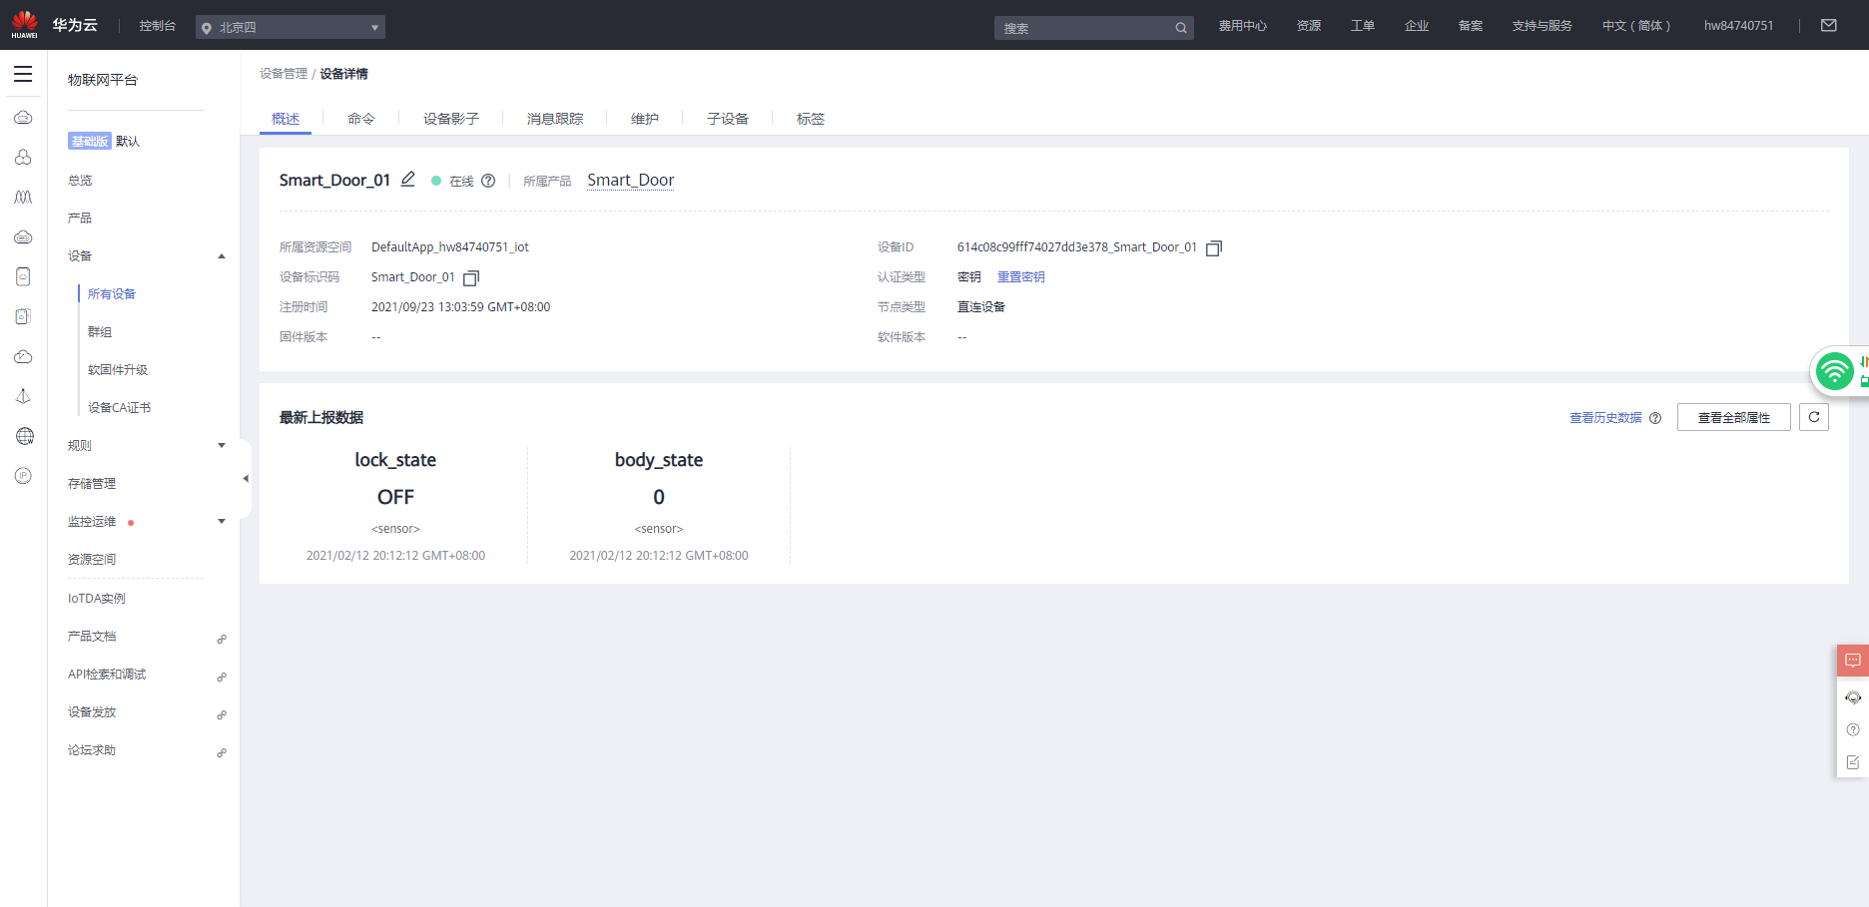The image size is (1869, 907).
Task: Switch to the 标签 tab
Action: coord(811,119)
